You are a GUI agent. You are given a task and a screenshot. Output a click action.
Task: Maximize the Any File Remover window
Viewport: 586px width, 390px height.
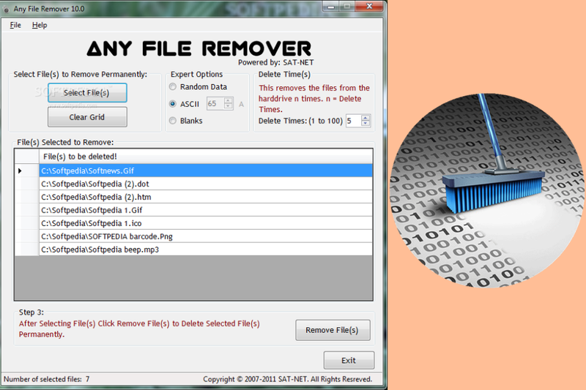[346, 7]
